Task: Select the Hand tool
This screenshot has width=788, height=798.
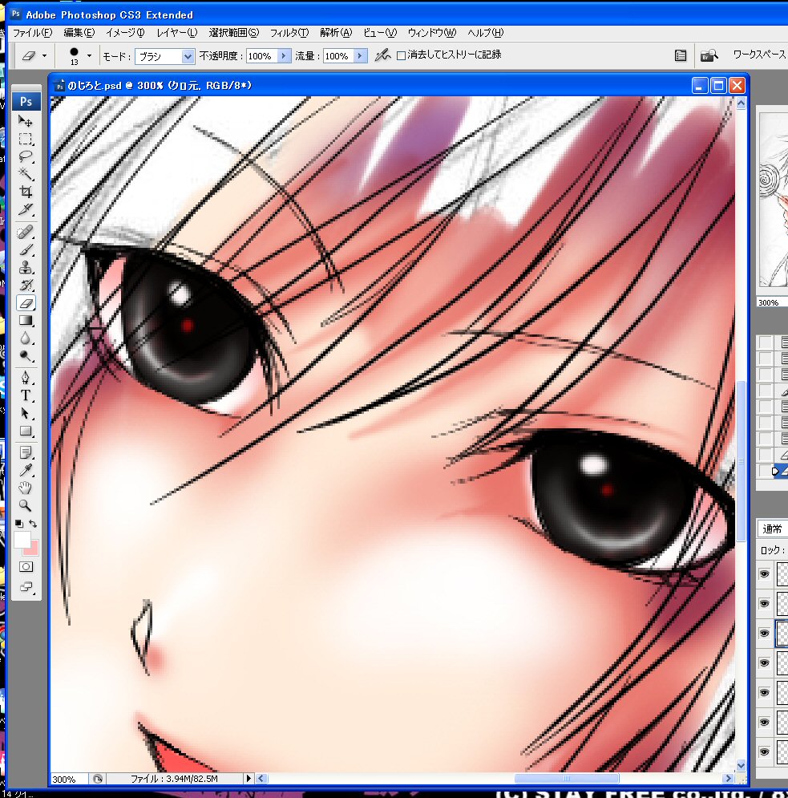Action: pyautogui.click(x=25, y=488)
